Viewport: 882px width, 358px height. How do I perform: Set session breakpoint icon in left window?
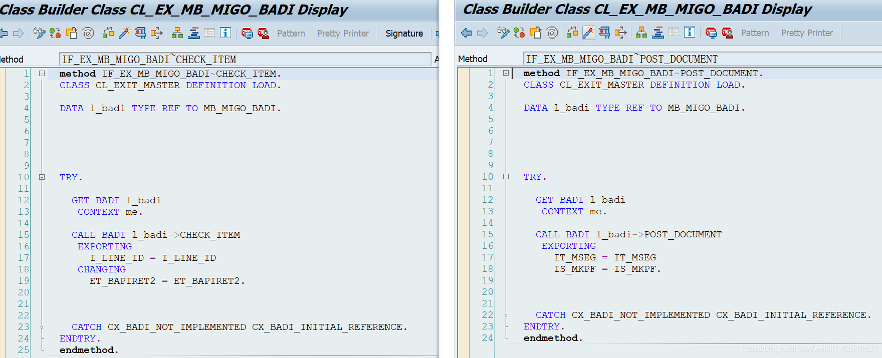coord(247,34)
